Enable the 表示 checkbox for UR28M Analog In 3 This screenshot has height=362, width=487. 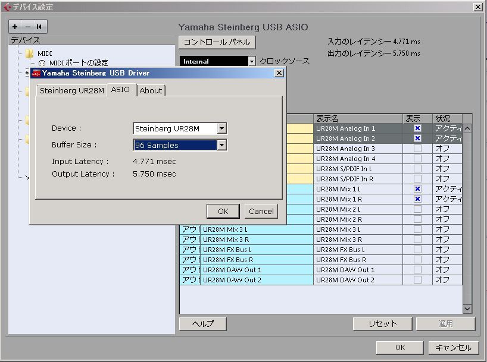pos(417,149)
